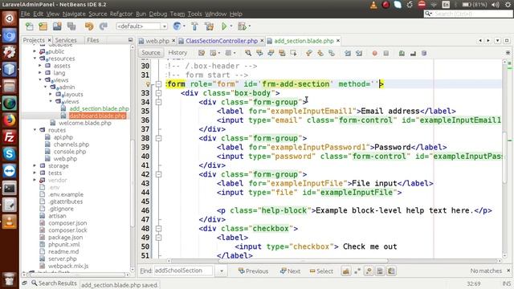This screenshot has height=289, width=514.
Task: Click the Stop Macro Recording icon
Action: tap(386, 53)
